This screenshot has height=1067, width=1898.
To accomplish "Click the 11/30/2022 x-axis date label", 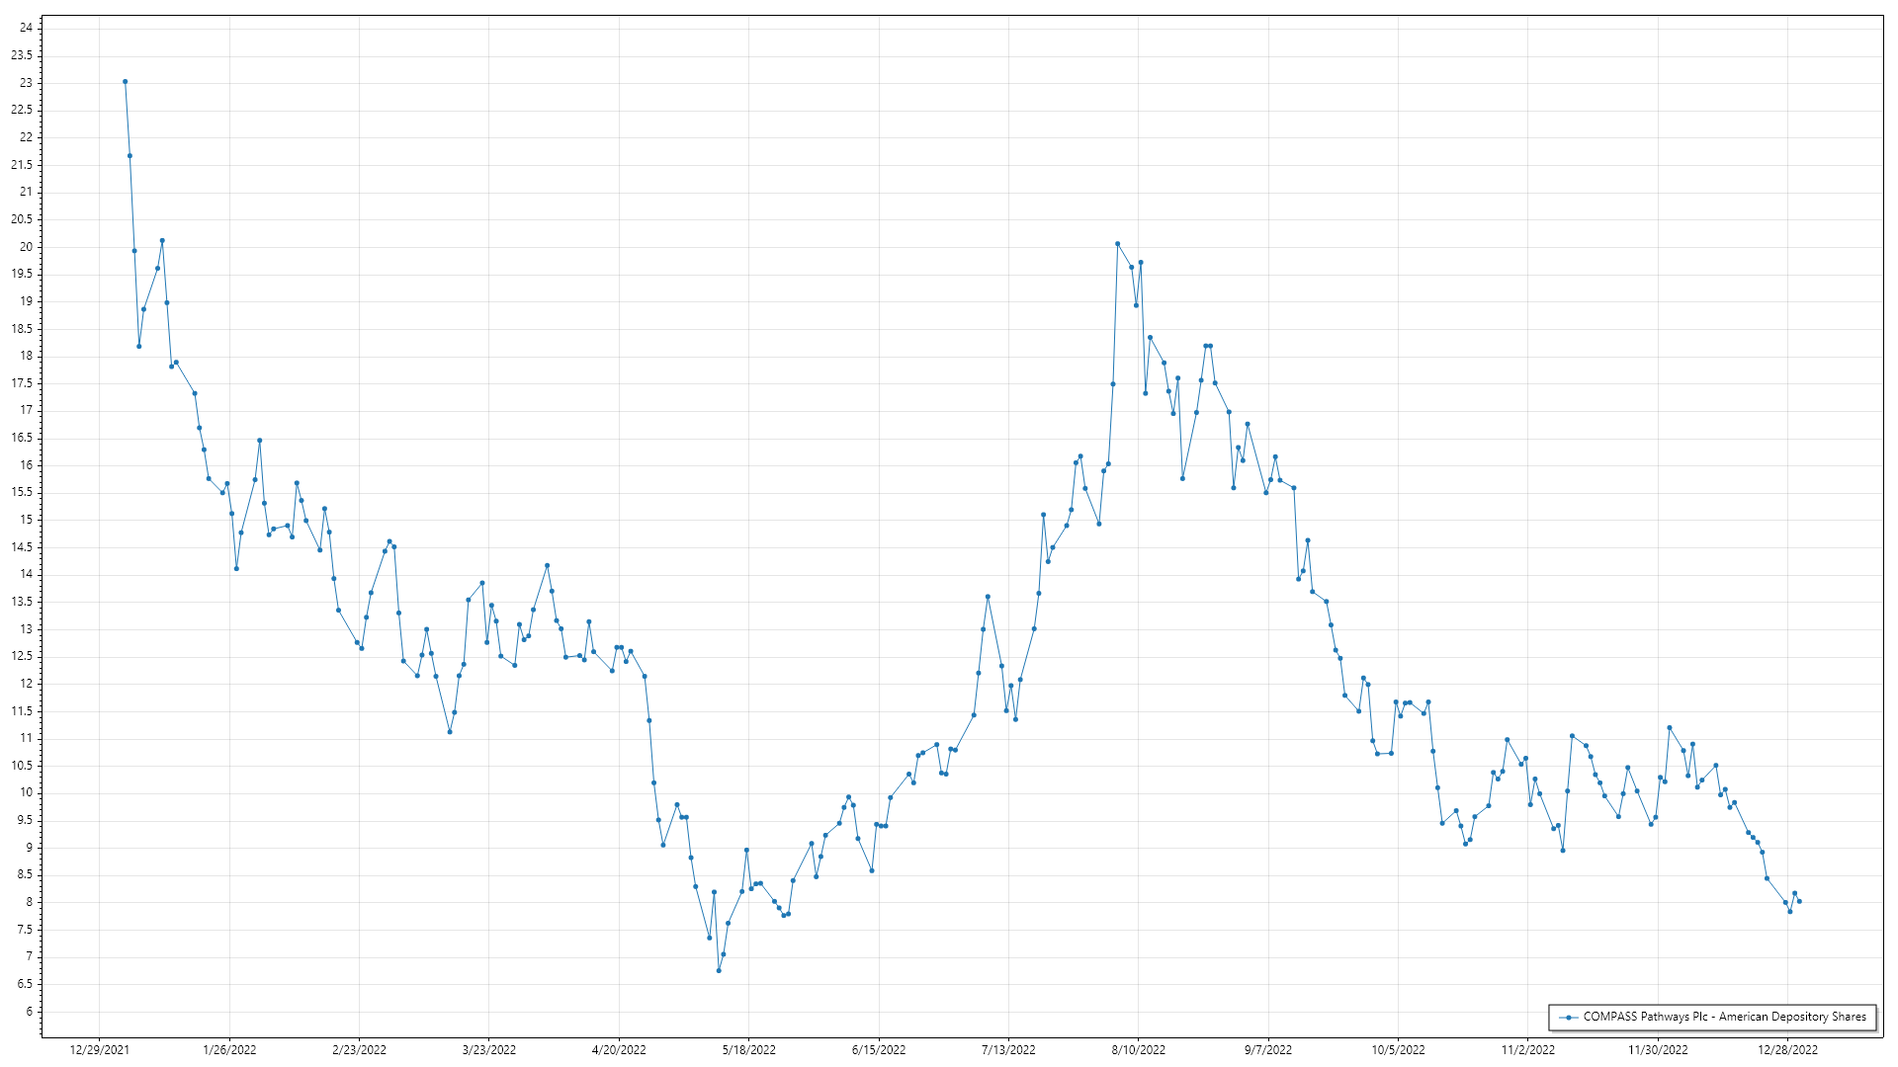I will tap(1658, 1049).
